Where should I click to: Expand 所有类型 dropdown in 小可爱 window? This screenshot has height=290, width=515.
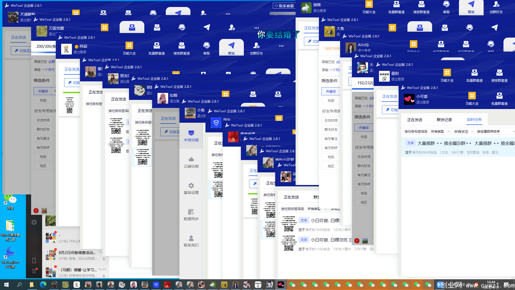[440, 132]
